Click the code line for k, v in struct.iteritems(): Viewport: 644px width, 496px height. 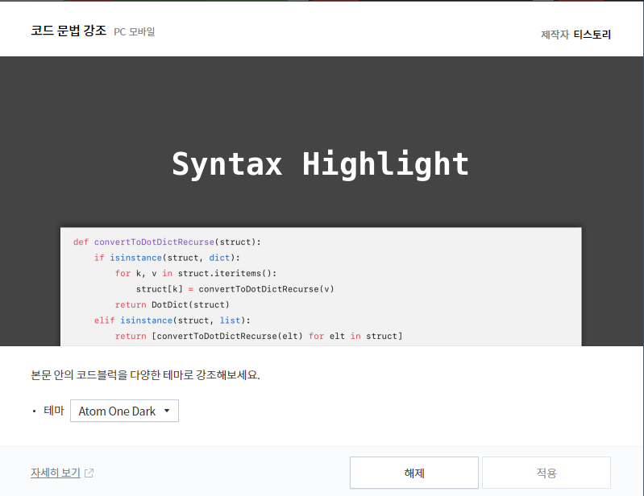(196, 273)
